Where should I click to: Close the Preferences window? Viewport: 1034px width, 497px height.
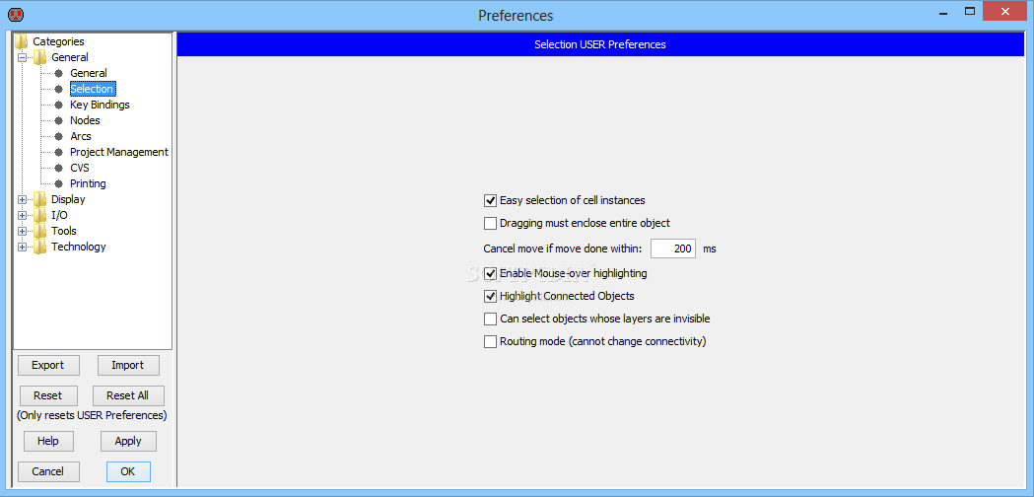[1005, 11]
